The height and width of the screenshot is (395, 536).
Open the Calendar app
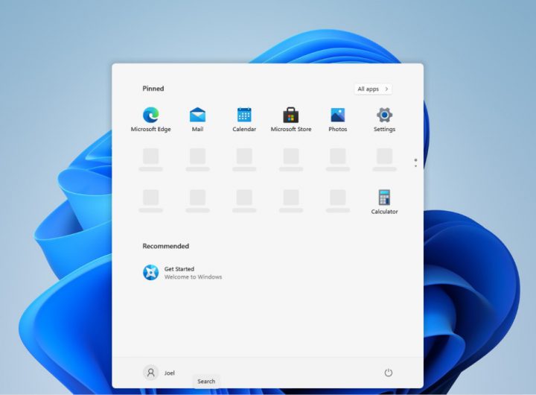pos(244,116)
